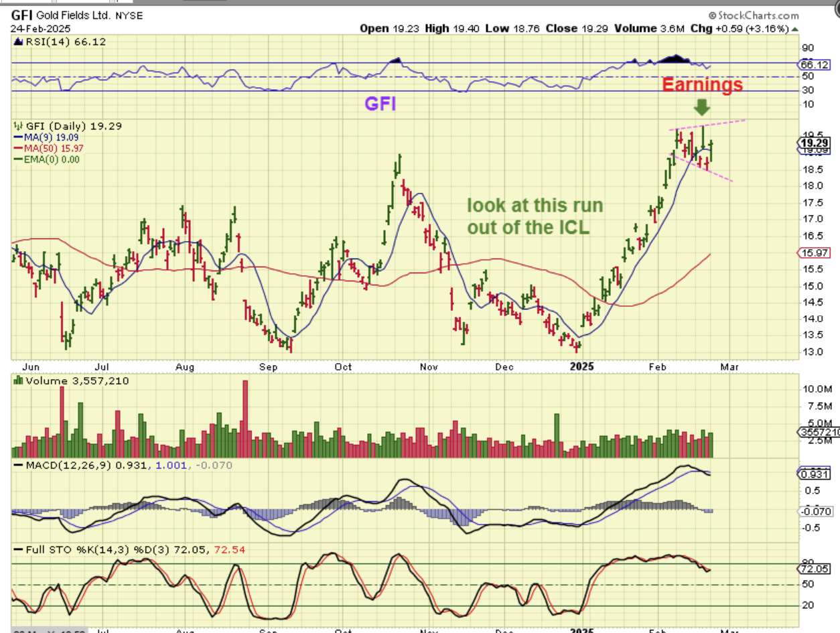This screenshot has width=840, height=633.
Task: Open the StockCharts.com copyright link
Action: 754,15
